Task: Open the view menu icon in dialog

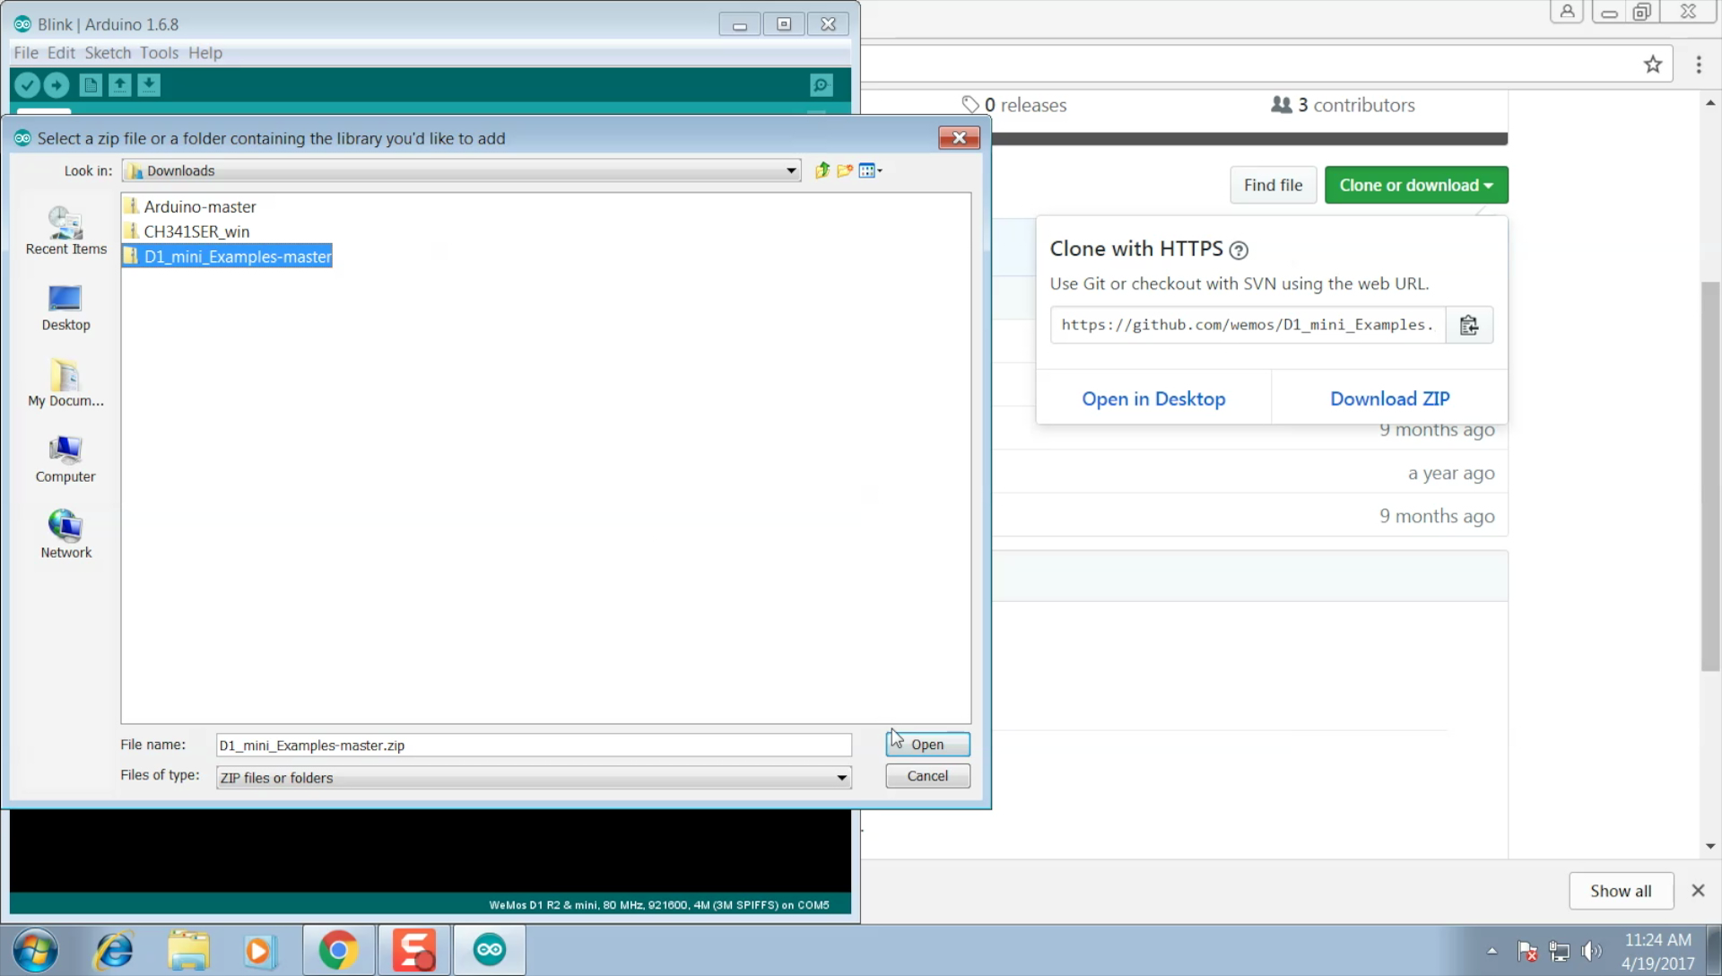Action: click(x=870, y=170)
